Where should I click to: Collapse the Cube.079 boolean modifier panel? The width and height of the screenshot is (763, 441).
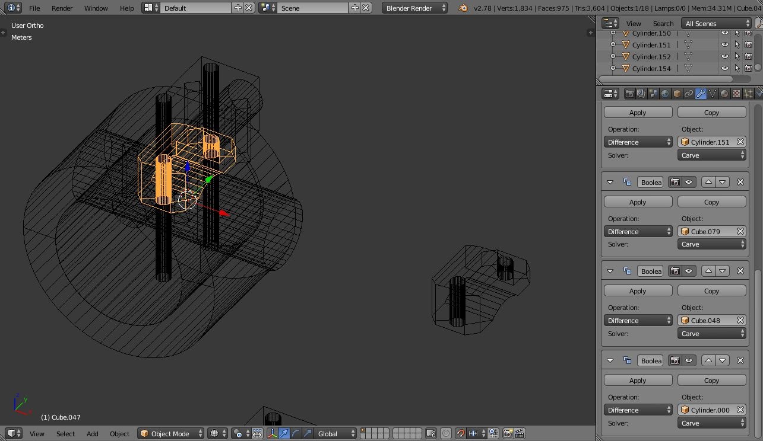coord(610,182)
